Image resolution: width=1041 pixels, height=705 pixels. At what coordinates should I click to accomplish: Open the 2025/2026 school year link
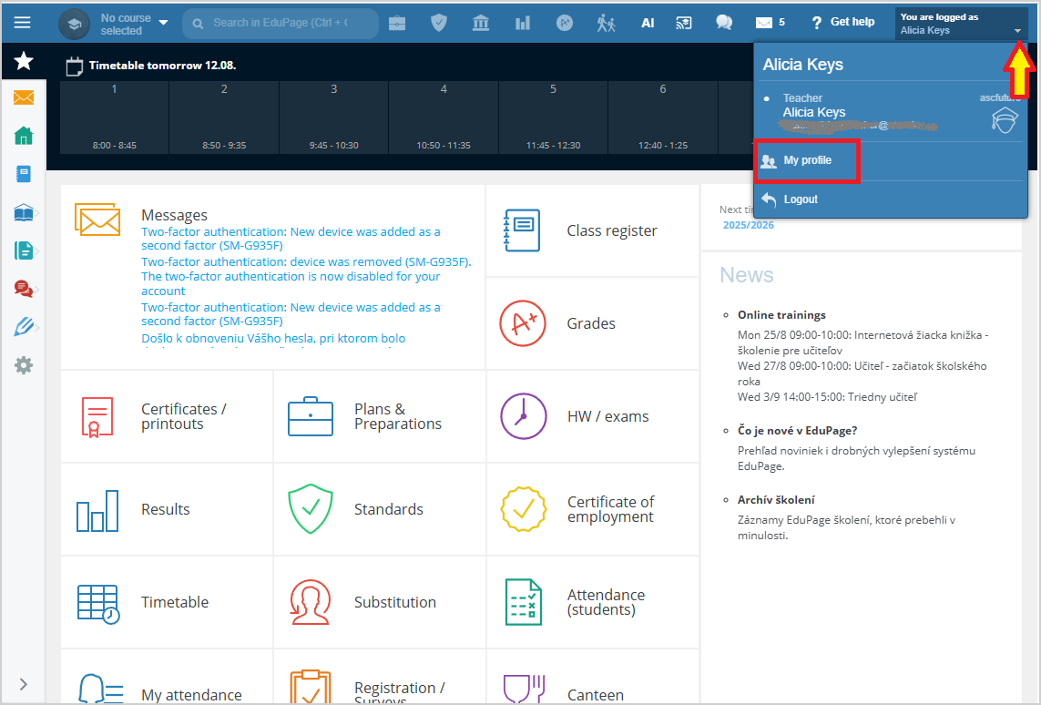(748, 225)
